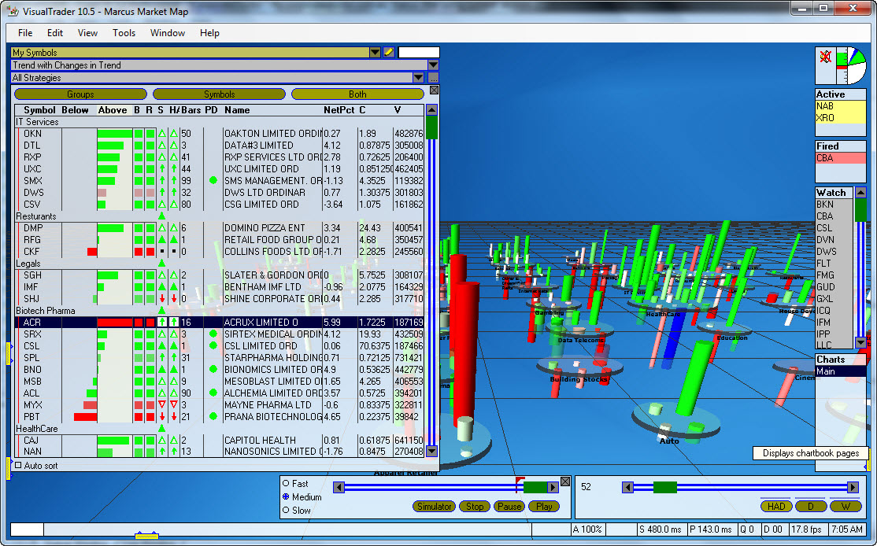Image resolution: width=877 pixels, height=546 pixels.
Task: Select Main in the Charts list
Action: pos(840,371)
